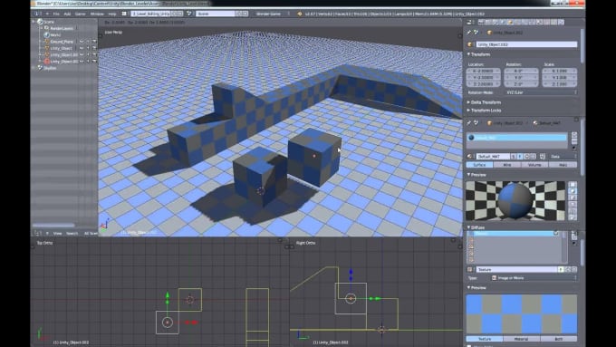Viewport: 616px width, 347px height.
Task: Toggle visibility eye for Ground_Plane
Action: coord(82,42)
